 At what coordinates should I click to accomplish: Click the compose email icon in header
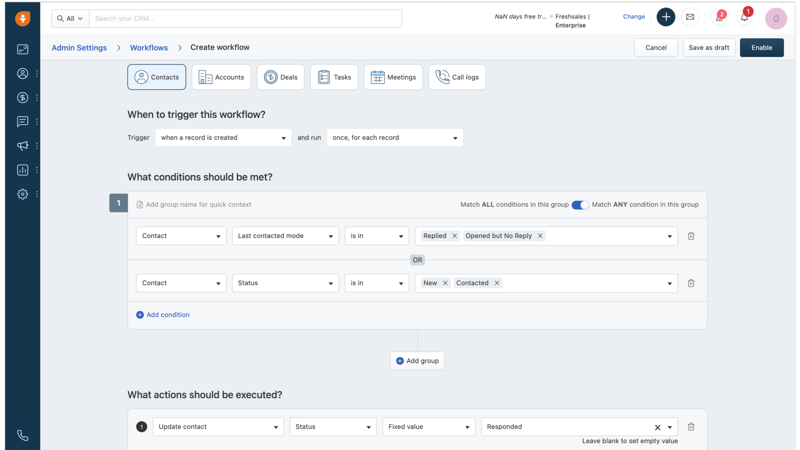pos(690,16)
